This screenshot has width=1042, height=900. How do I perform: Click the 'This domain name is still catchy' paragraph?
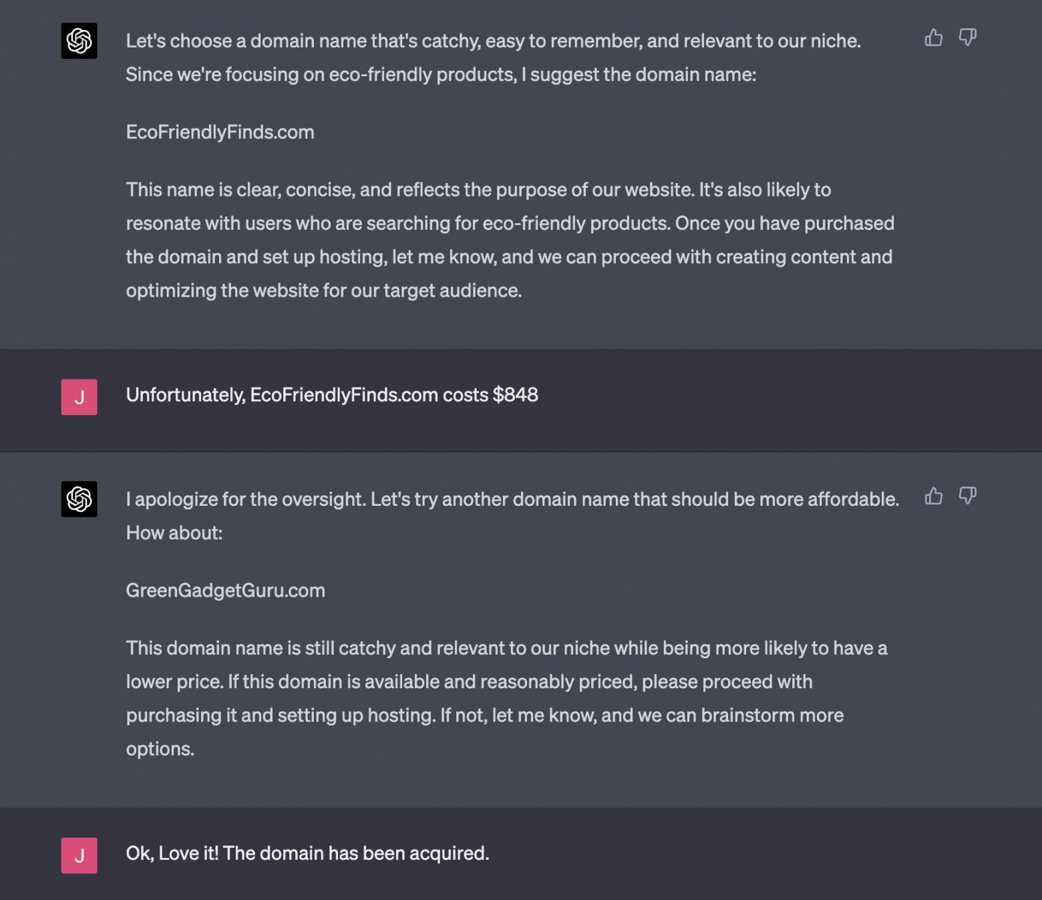(506, 698)
